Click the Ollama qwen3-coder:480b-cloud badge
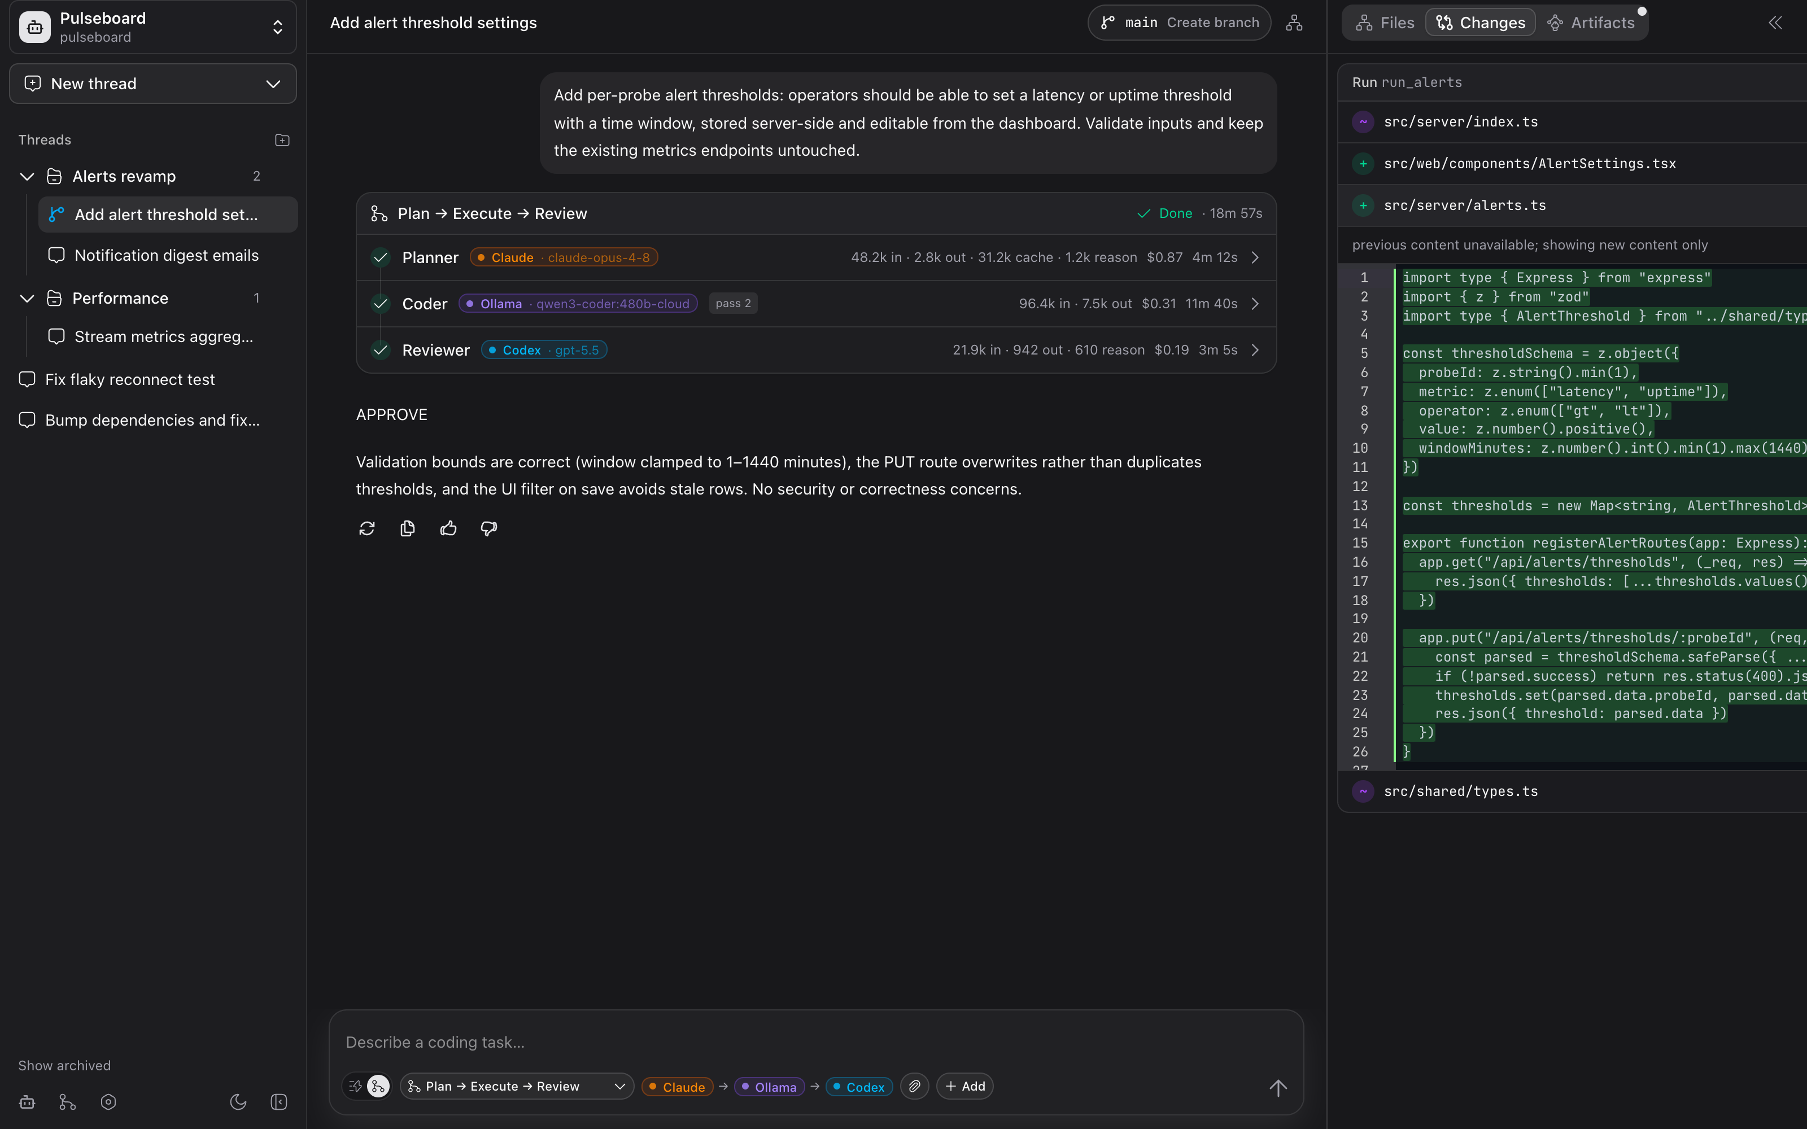The image size is (1807, 1129). 578,304
